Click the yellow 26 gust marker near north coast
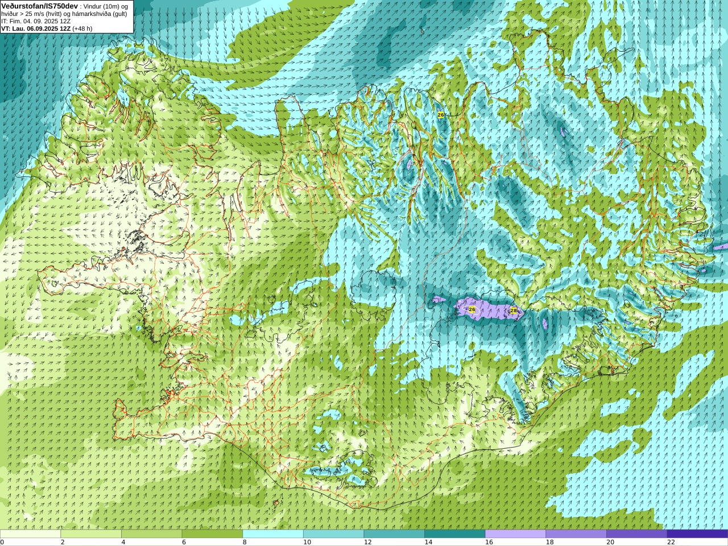This screenshot has width=728, height=546. [440, 115]
